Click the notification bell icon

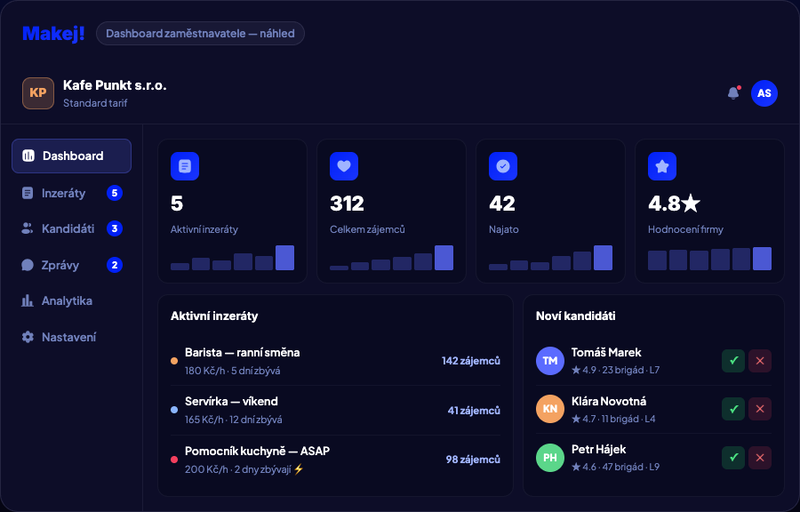coord(733,92)
